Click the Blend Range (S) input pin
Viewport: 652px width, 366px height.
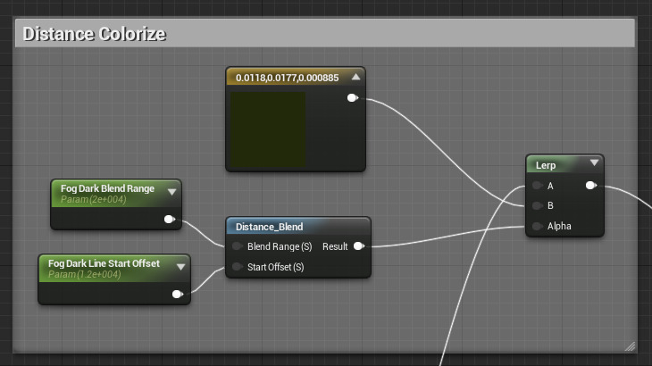pyautogui.click(x=237, y=246)
